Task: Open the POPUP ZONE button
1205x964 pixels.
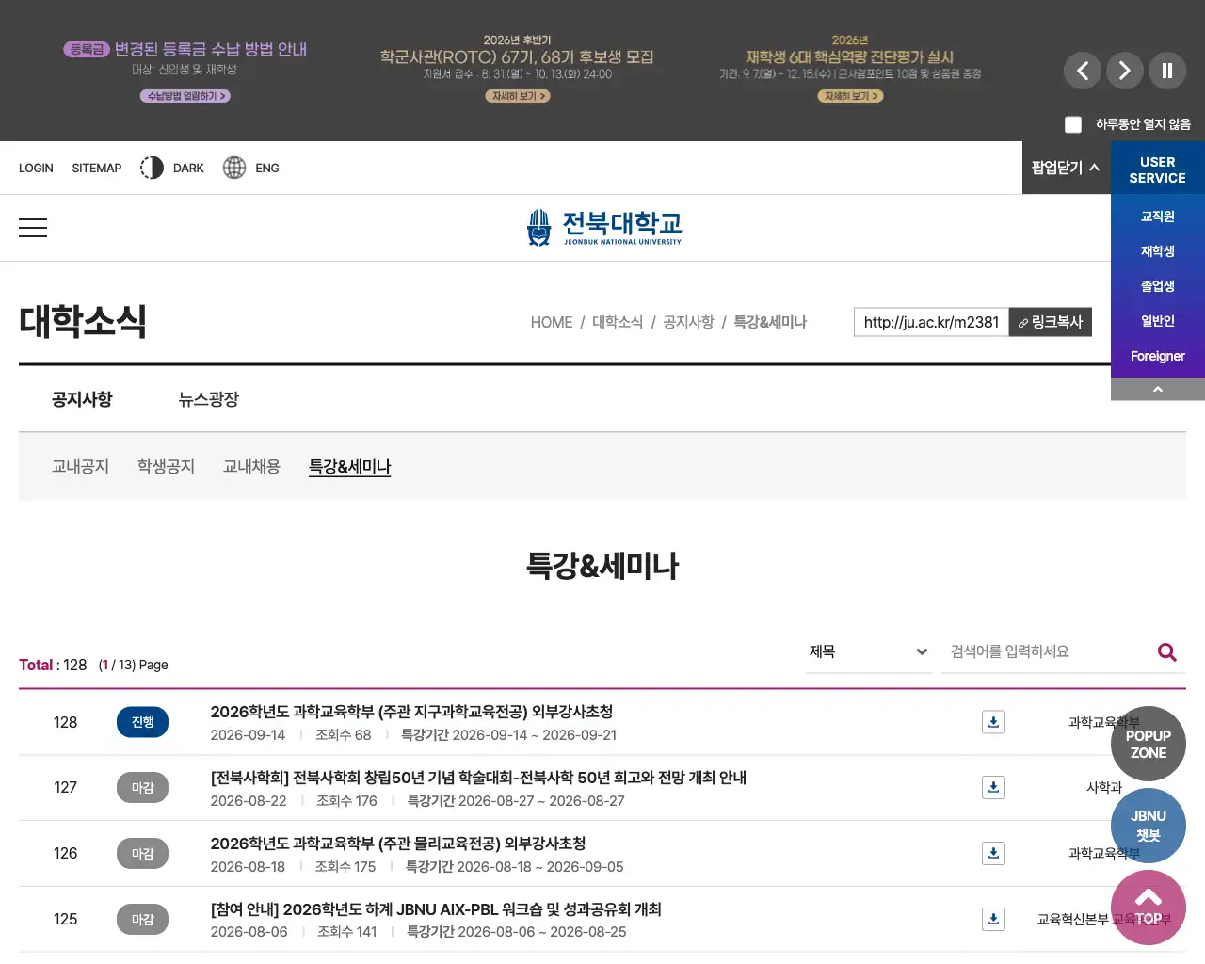Action: [1149, 744]
